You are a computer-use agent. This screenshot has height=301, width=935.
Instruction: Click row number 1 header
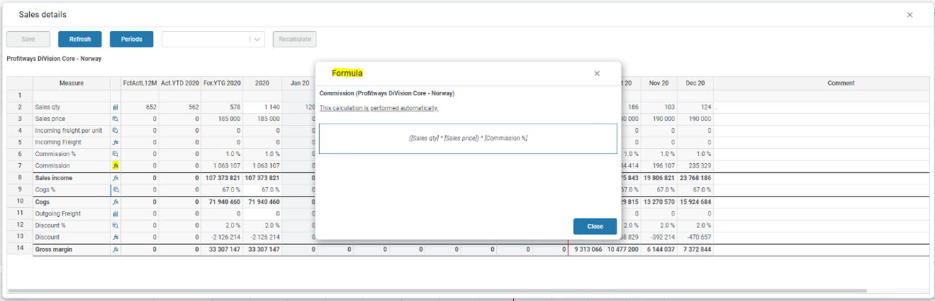click(x=20, y=95)
